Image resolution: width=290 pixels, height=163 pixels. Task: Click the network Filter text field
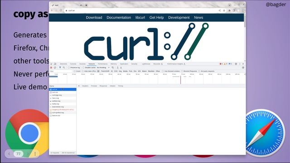(61, 71)
